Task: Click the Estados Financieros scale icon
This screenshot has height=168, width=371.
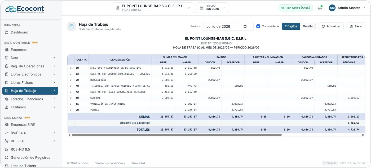Action: 7,99
